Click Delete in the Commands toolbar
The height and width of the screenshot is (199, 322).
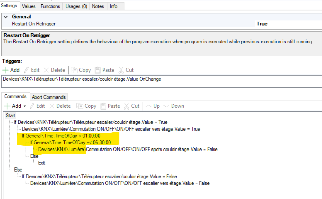59,106
